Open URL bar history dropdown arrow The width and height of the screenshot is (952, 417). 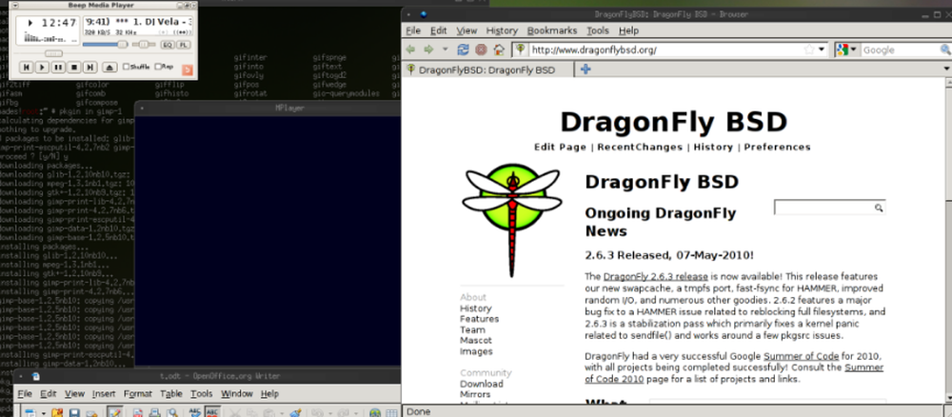[823, 50]
